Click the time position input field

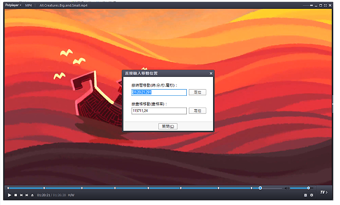click(x=159, y=92)
